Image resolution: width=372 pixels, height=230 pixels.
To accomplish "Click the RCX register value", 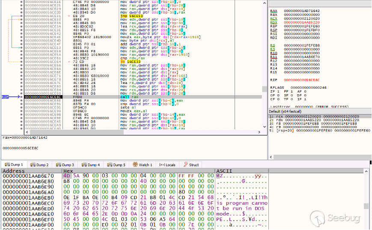I will 301,18.
